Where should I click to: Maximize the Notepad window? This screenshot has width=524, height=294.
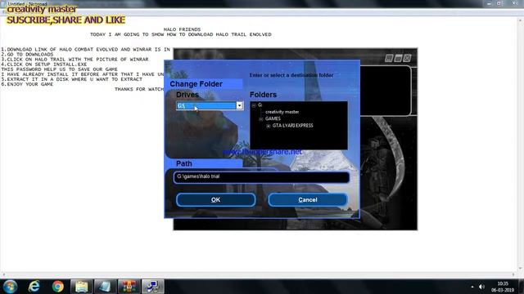(499, 3)
